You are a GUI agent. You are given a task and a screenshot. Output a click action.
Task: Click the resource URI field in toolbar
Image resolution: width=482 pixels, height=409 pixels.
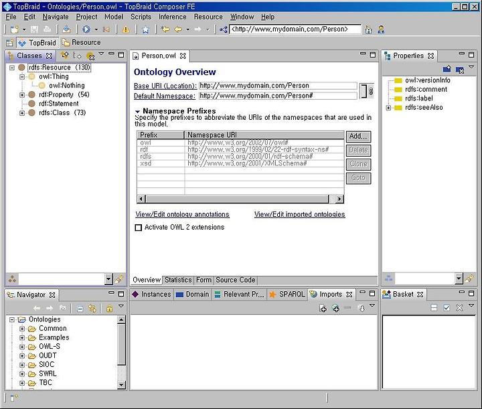point(295,29)
